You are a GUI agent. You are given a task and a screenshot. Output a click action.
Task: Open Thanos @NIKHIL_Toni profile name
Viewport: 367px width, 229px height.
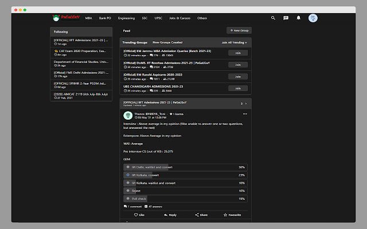tap(150, 114)
